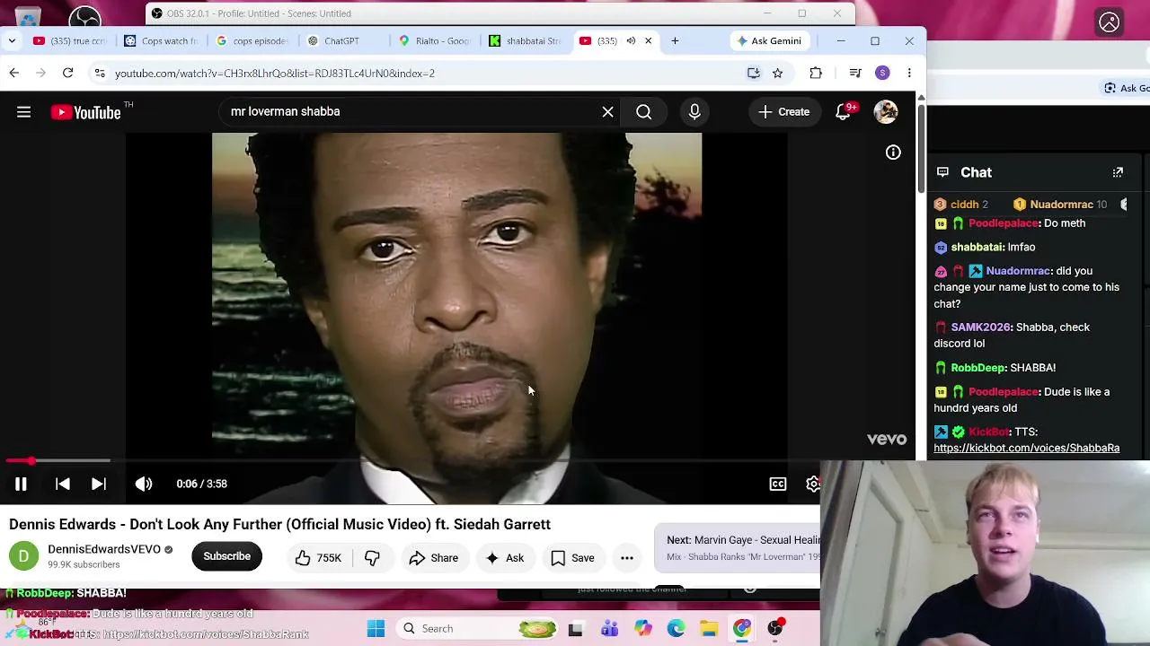1150x646 pixels.
Task: Select chat user SAMK2026's name
Action: pyautogui.click(x=981, y=327)
